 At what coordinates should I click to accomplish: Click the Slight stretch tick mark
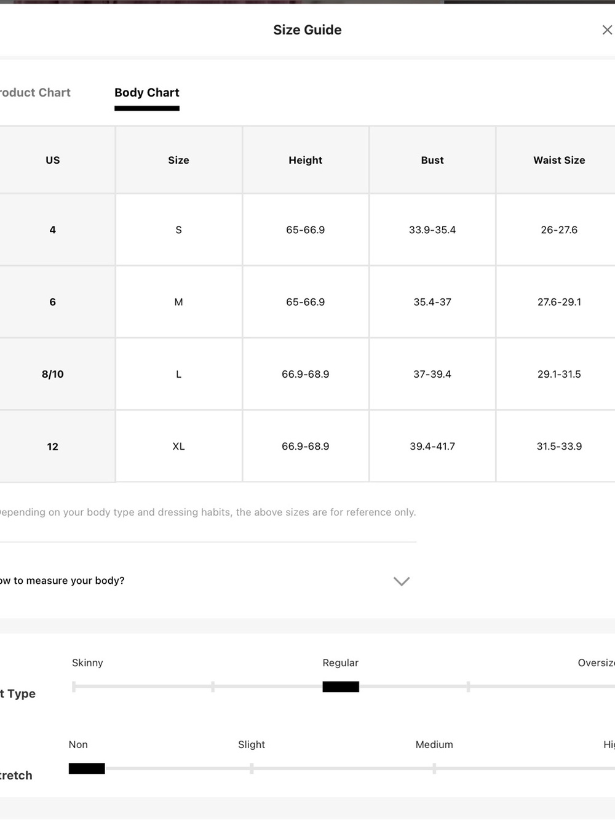click(252, 768)
